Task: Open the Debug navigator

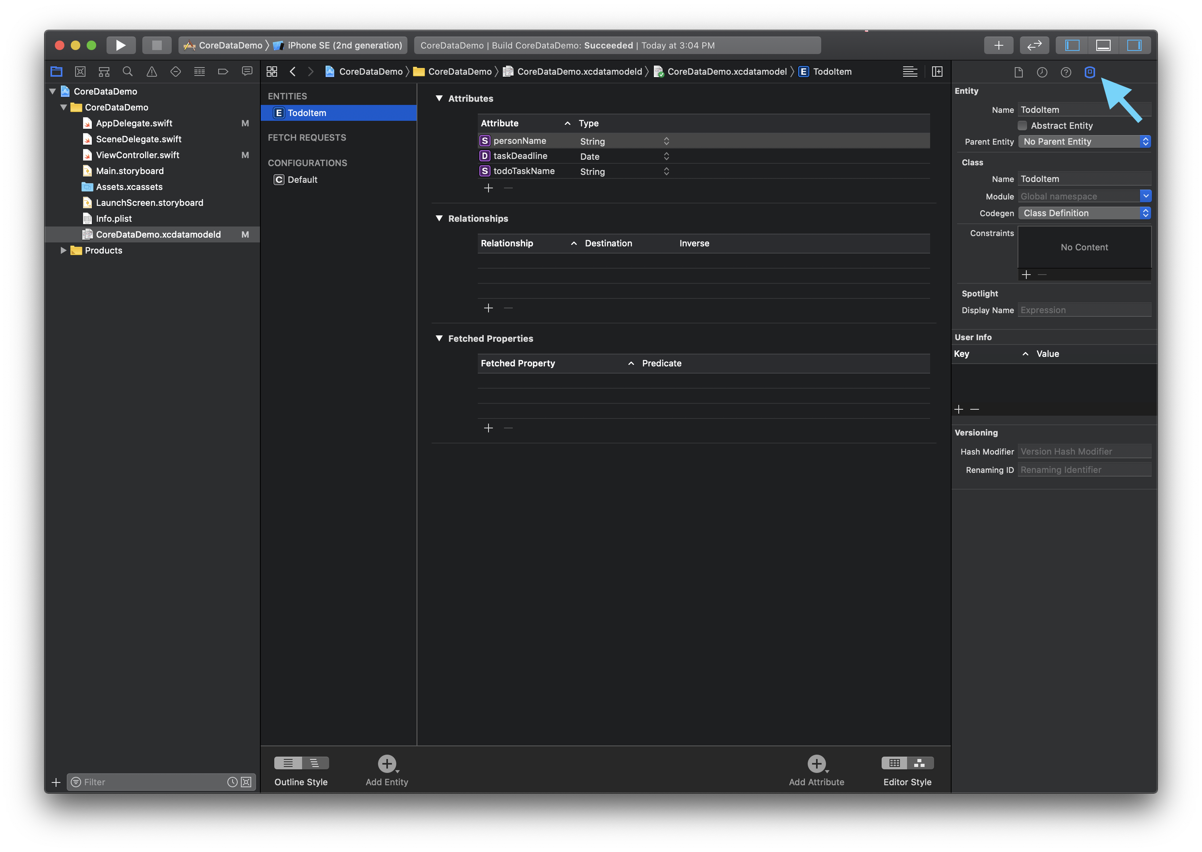Action: tap(200, 72)
